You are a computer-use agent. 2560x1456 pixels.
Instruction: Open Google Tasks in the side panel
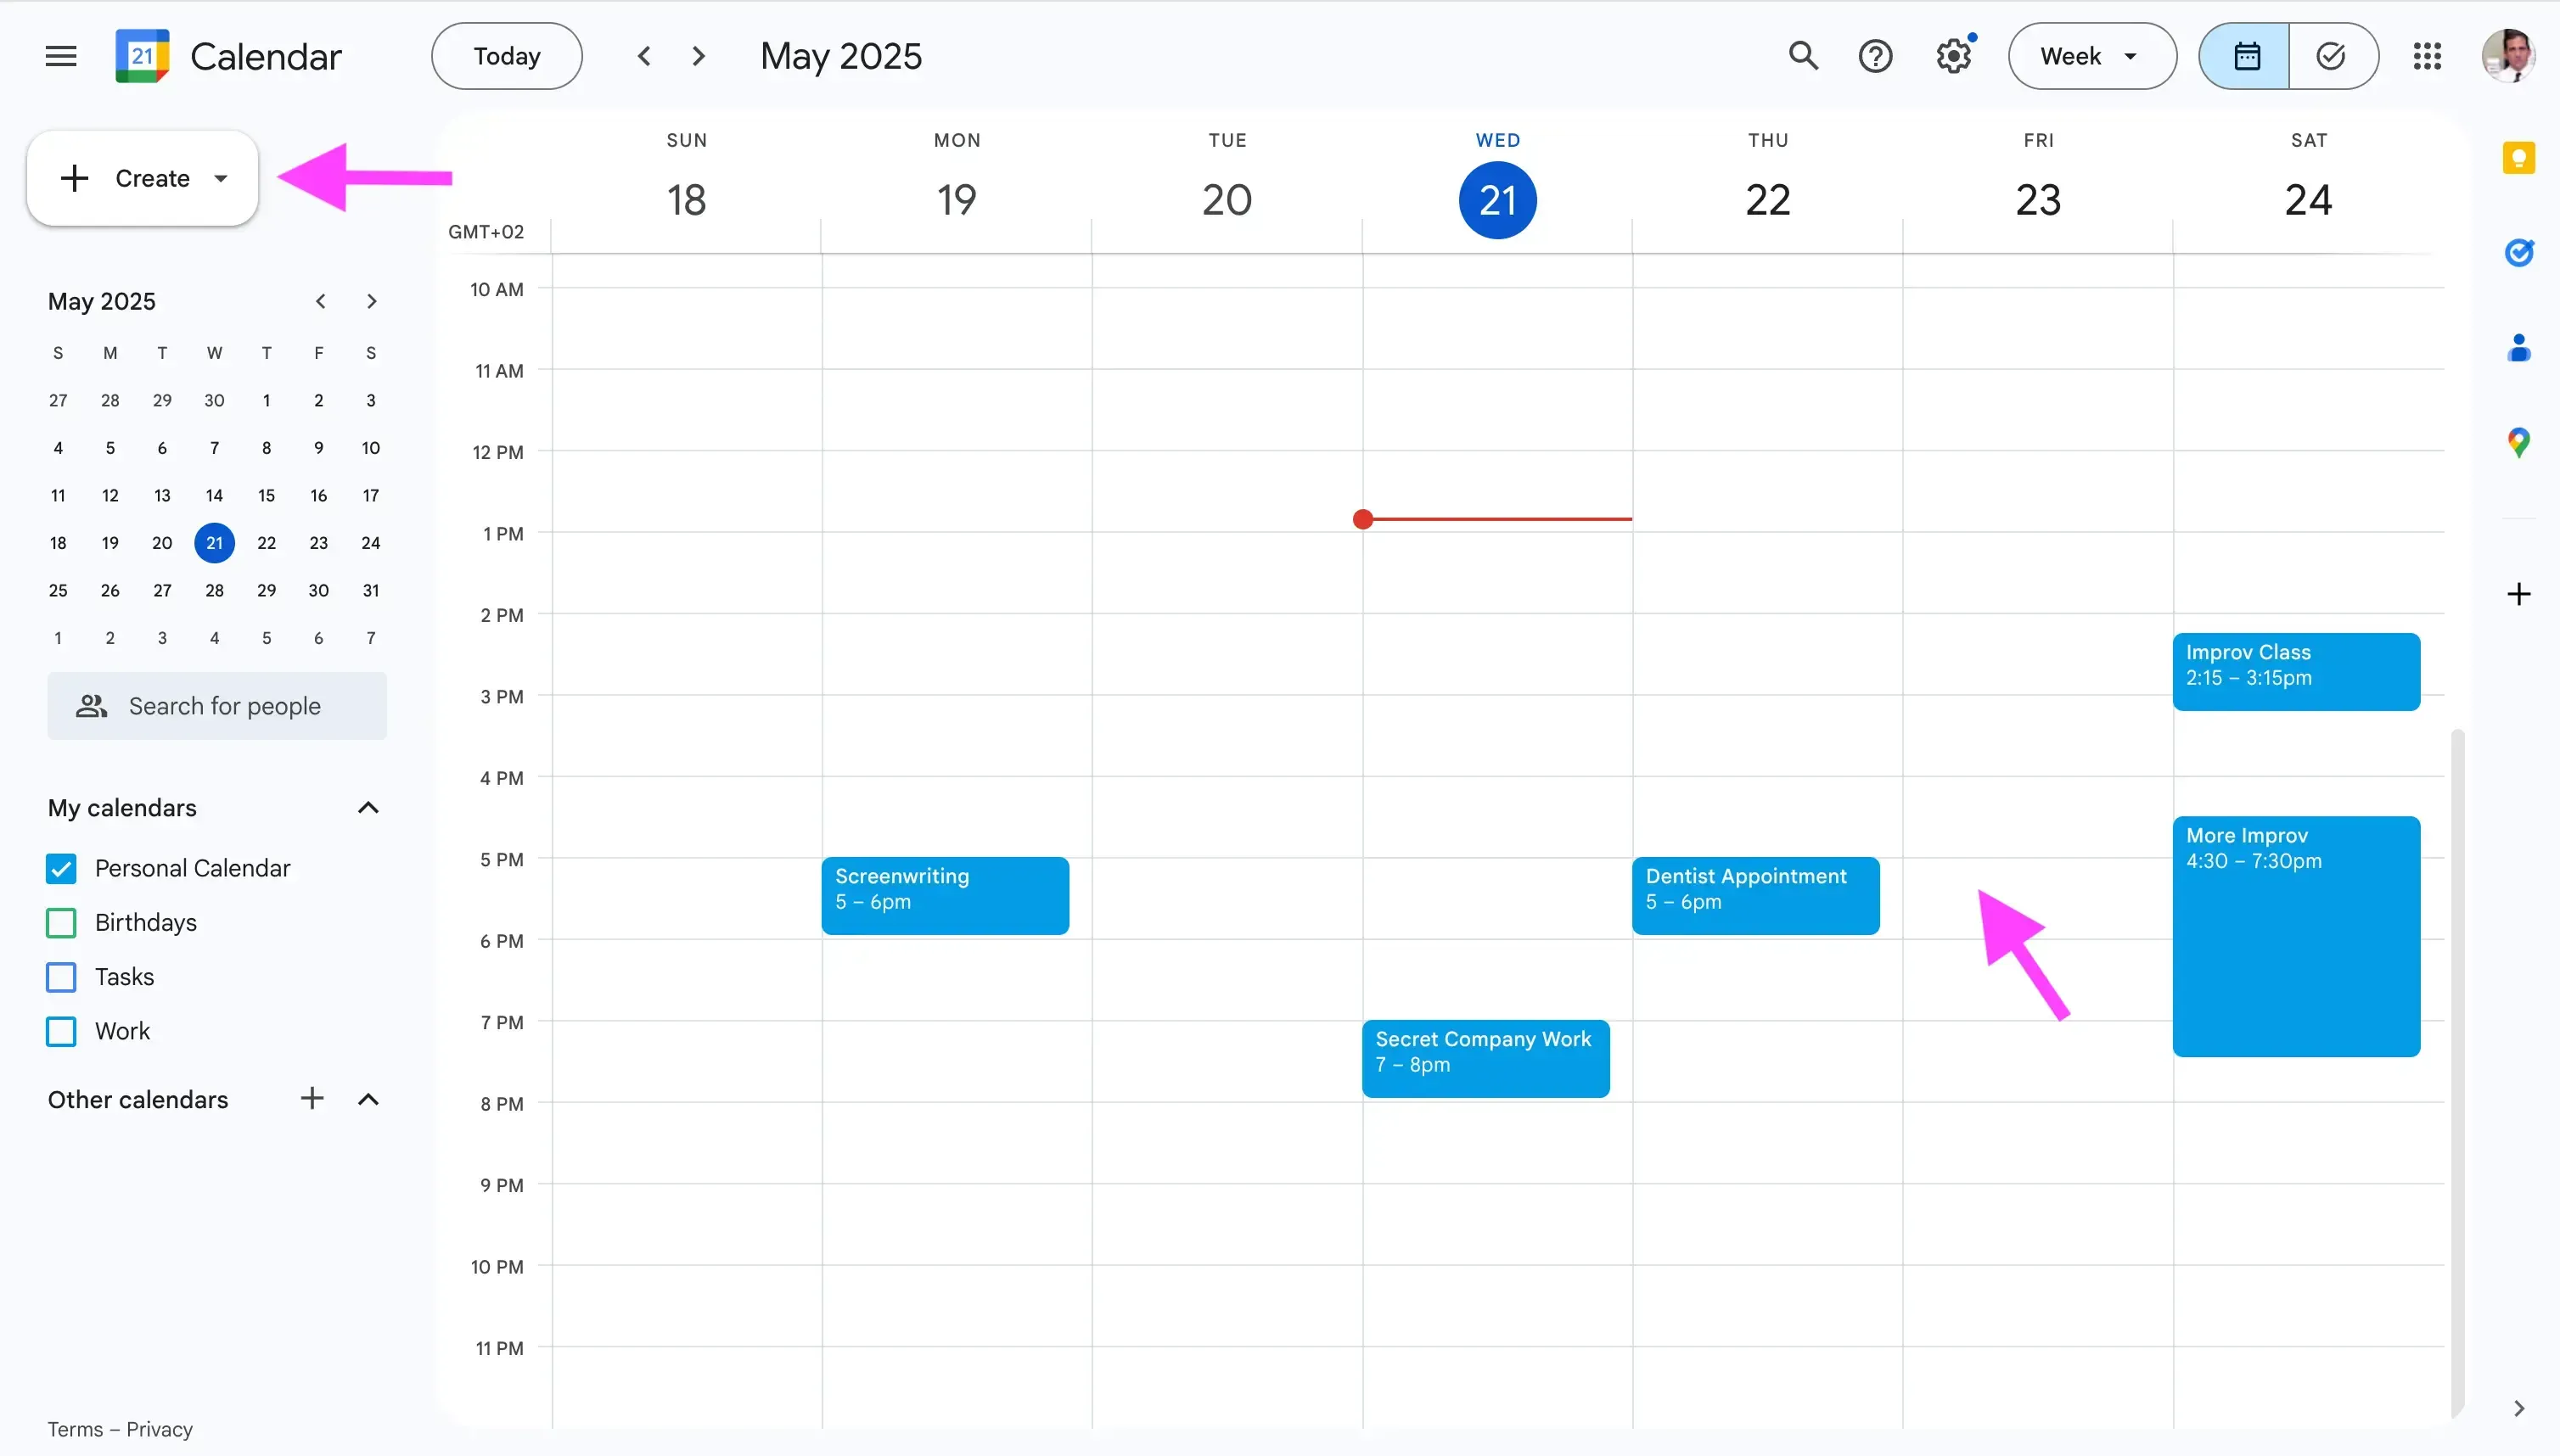[x=2519, y=253]
